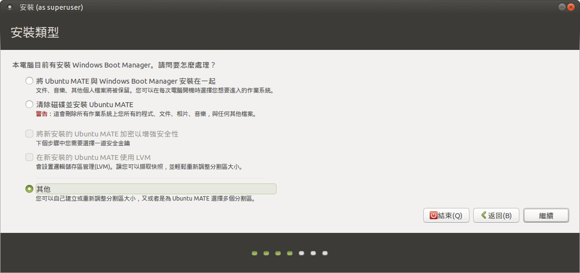Click the fourth green progress dot
This screenshot has width=580, height=273.
click(290, 253)
